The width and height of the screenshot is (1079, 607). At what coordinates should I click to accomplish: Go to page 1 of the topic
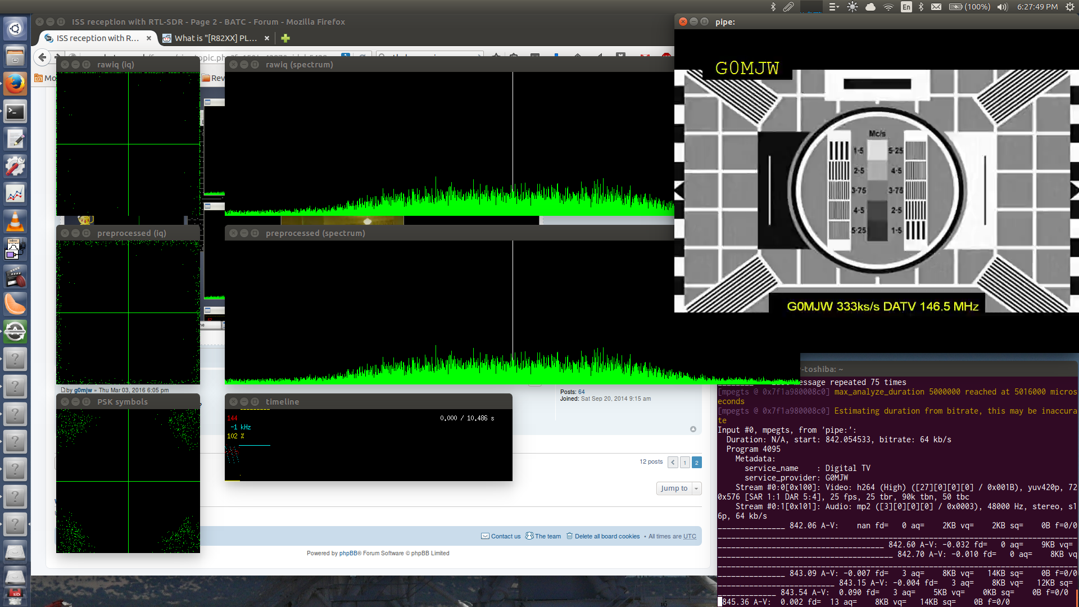684,462
